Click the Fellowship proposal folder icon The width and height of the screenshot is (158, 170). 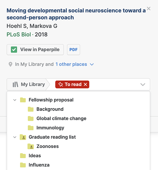coord(23,100)
